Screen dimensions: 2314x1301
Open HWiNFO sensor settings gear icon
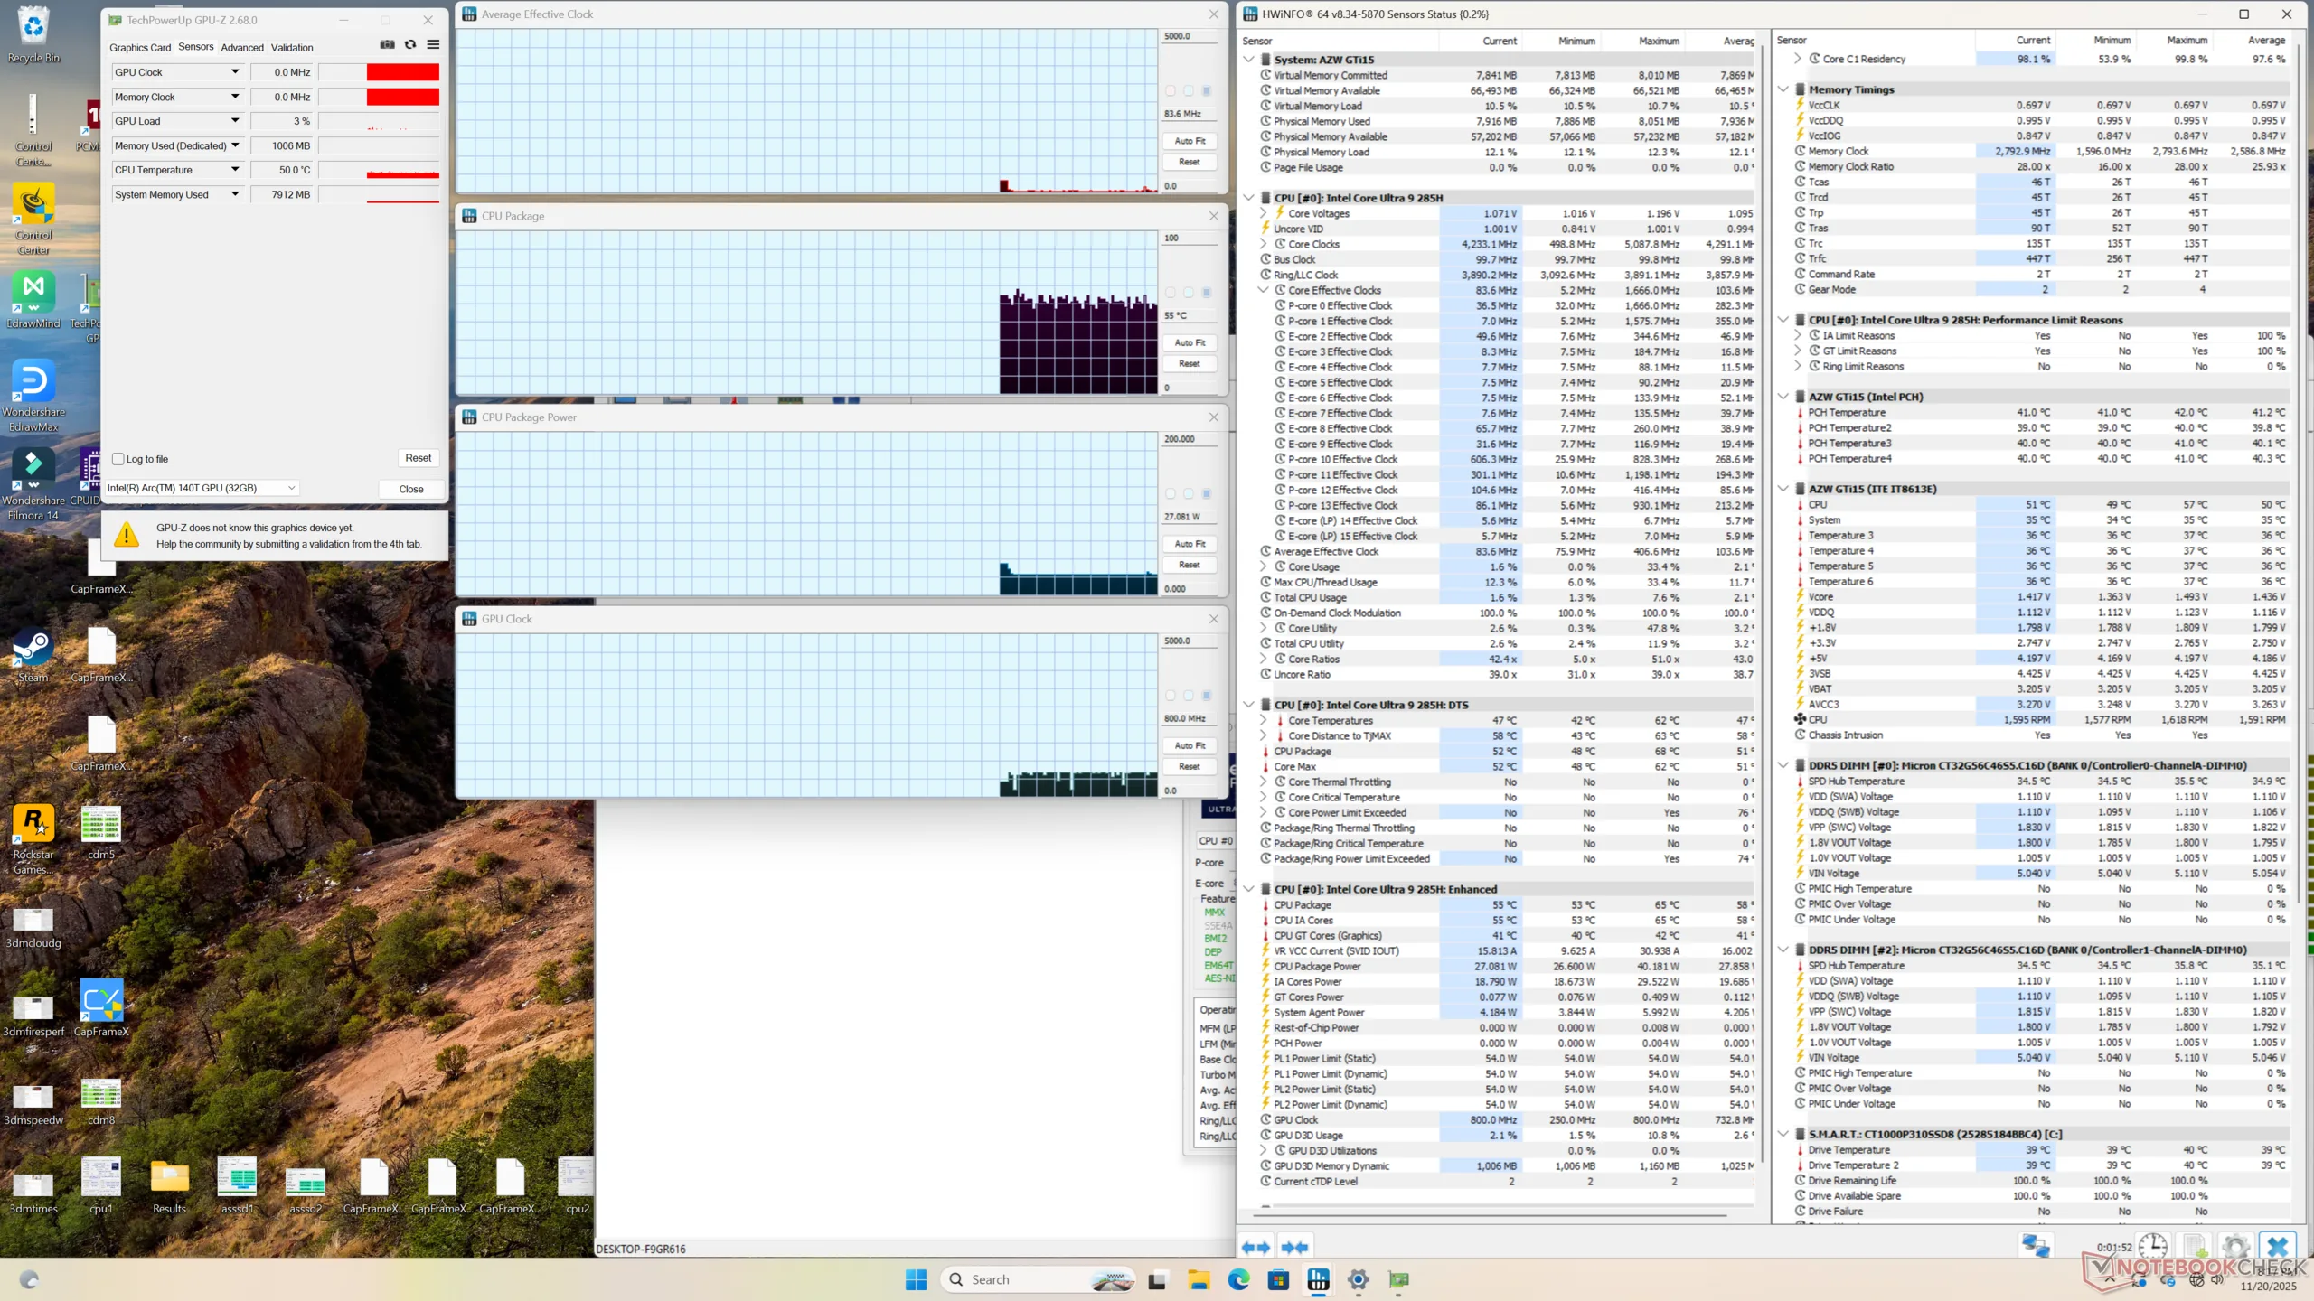(2235, 1247)
